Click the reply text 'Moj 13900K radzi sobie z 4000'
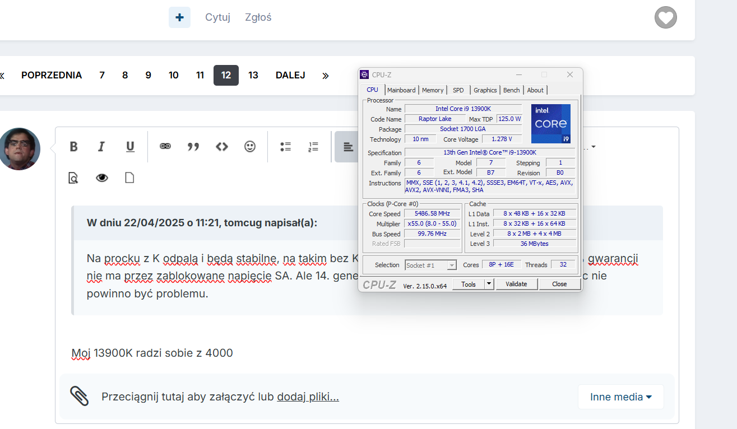This screenshot has height=429, width=737. 152,353
